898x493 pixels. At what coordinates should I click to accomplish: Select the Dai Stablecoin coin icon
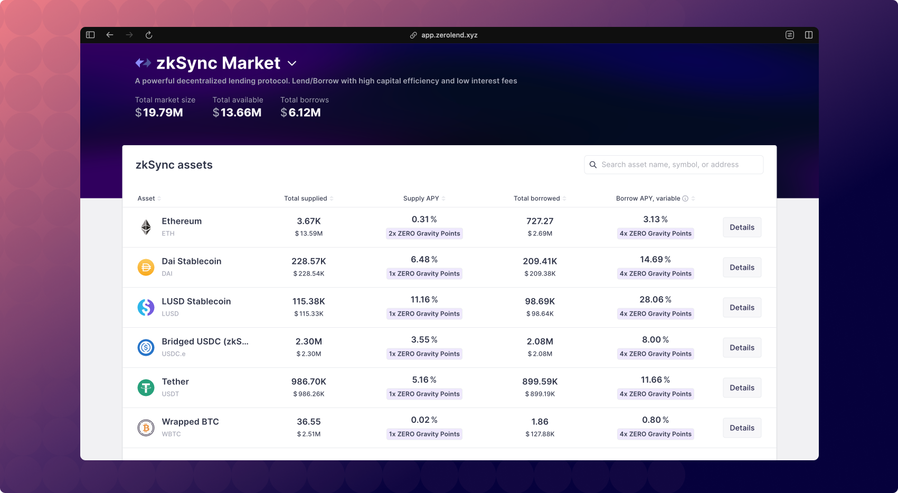[x=145, y=267]
